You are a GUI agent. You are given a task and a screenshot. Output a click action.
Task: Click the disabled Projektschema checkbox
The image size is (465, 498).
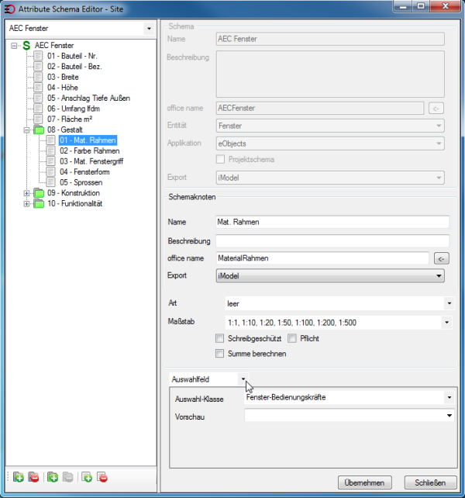(x=220, y=159)
